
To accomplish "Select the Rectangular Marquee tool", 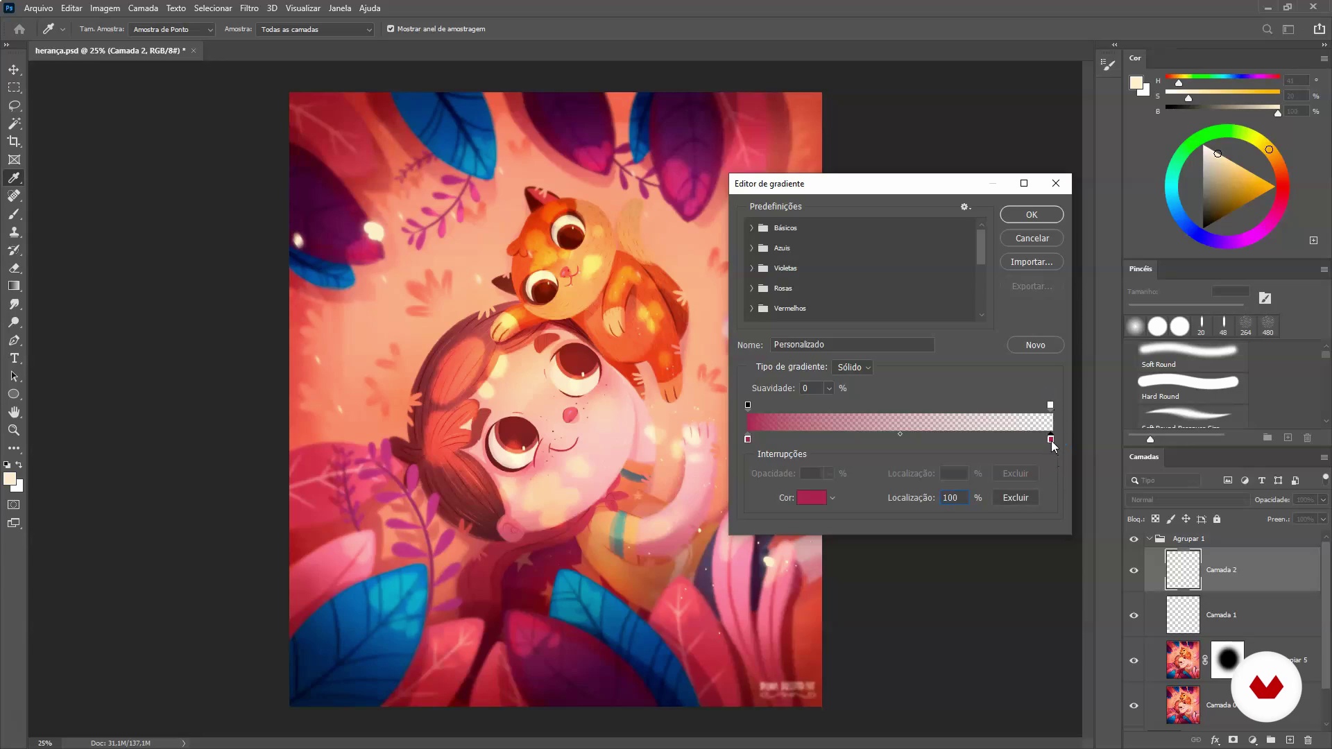I will pos(14,87).
